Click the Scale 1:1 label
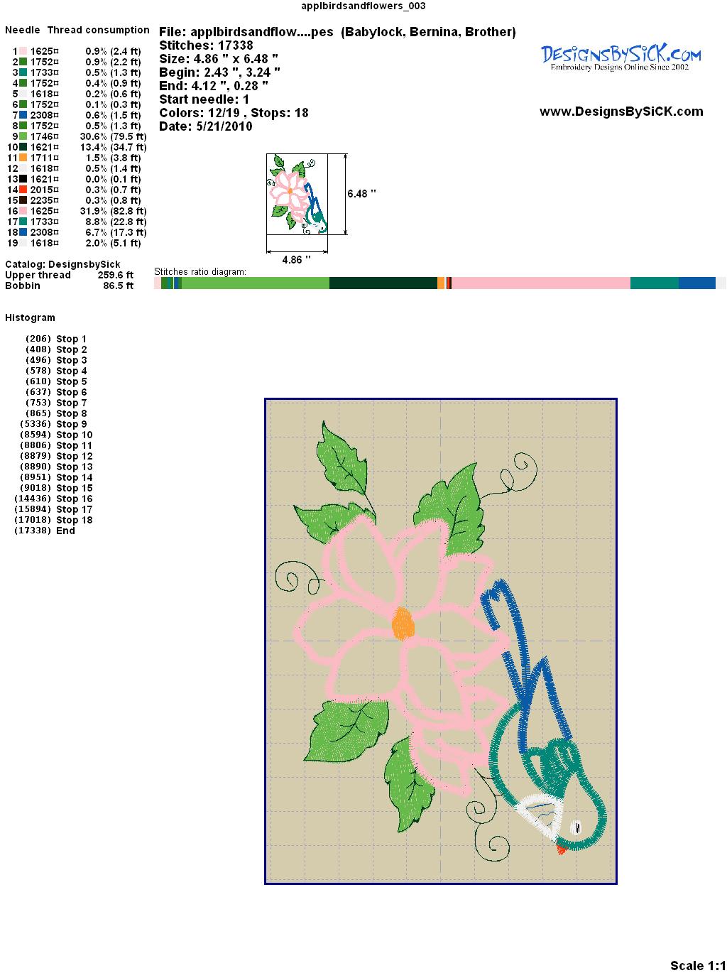 tap(697, 965)
